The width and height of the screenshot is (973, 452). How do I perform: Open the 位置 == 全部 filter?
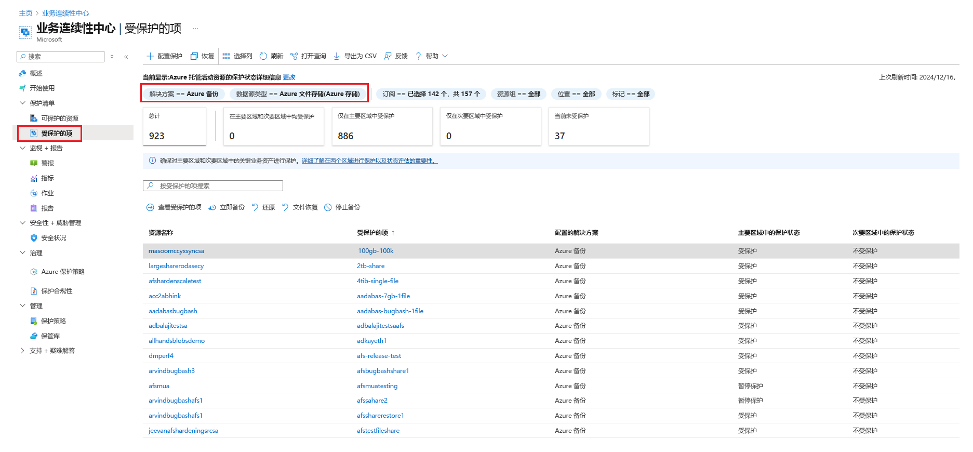point(576,94)
